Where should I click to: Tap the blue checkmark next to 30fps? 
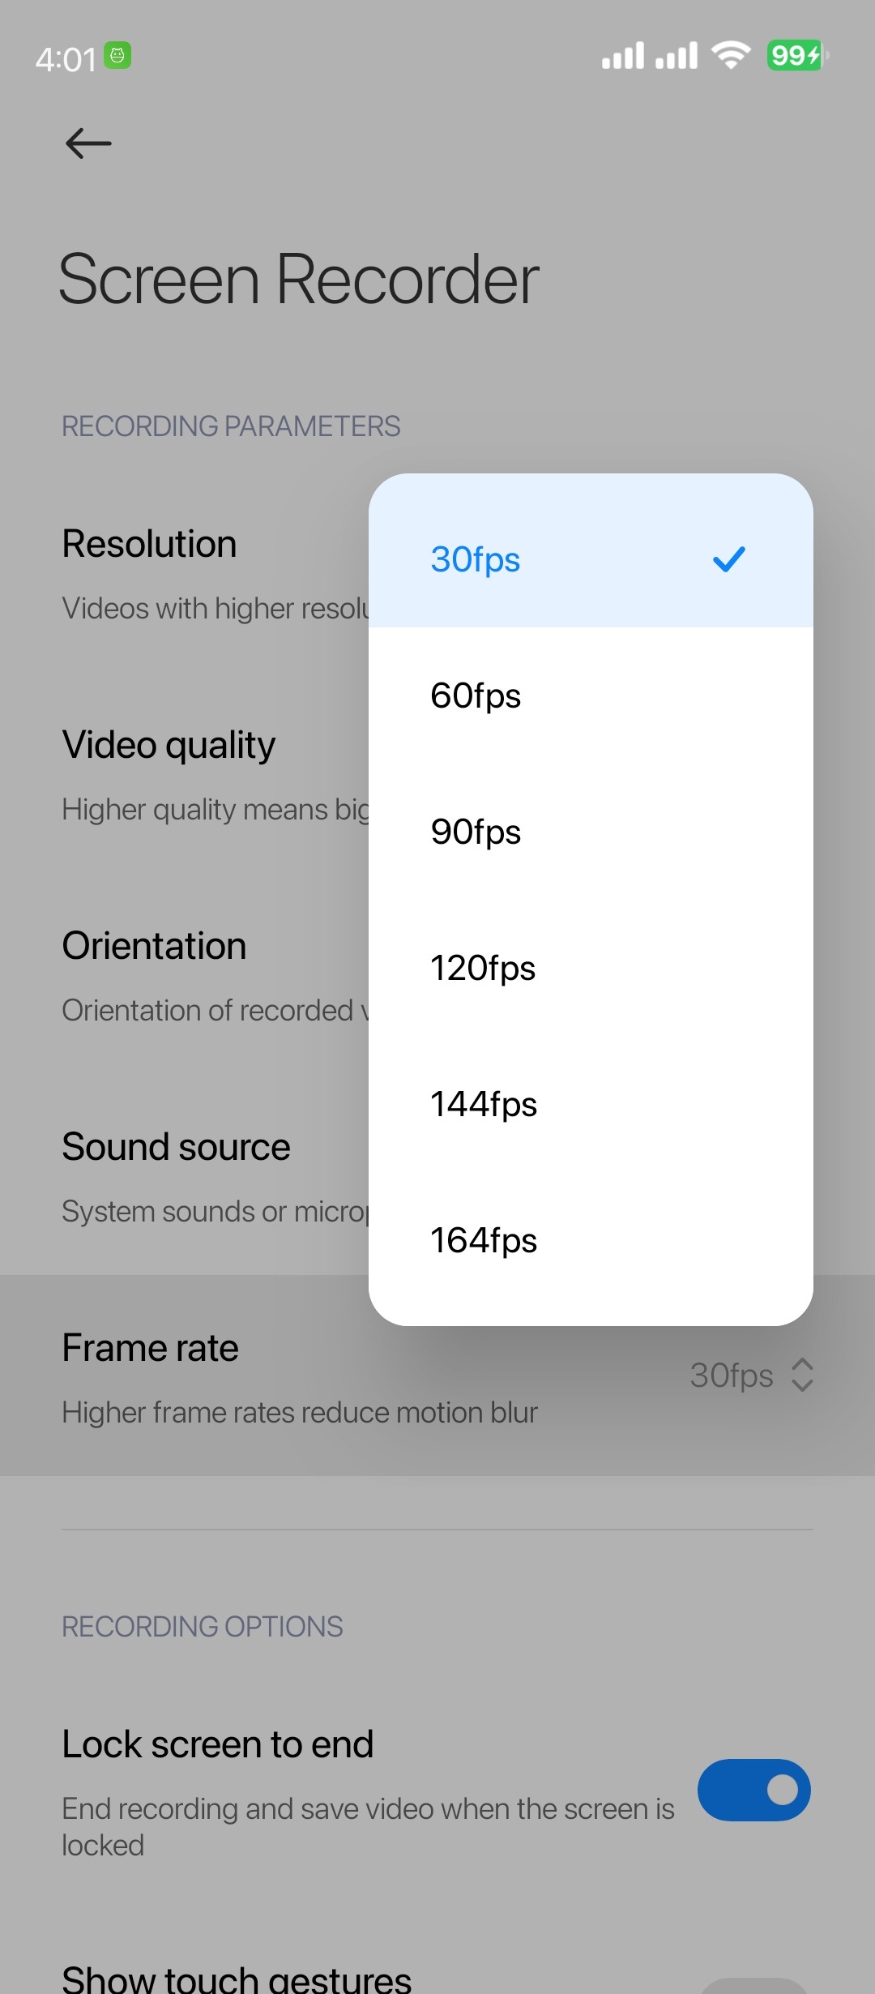pos(728,559)
